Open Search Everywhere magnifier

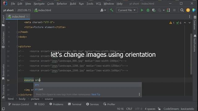pyautogui.click(x=182, y=10)
